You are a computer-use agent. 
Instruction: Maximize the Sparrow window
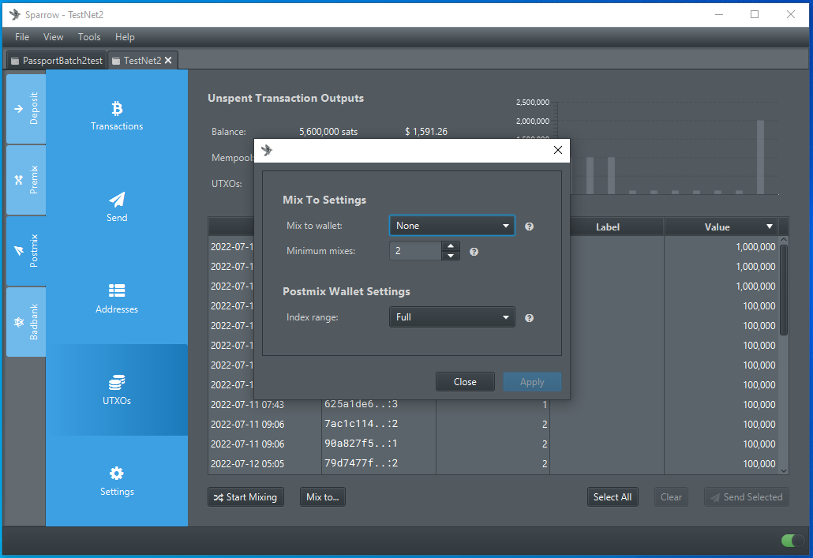(x=755, y=14)
